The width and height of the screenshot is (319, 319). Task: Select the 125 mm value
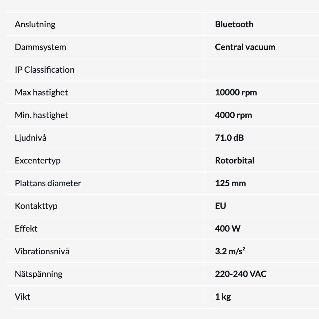(x=230, y=183)
